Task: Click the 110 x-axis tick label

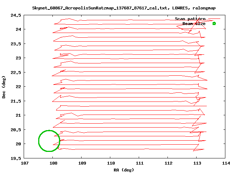Action: (111, 163)
